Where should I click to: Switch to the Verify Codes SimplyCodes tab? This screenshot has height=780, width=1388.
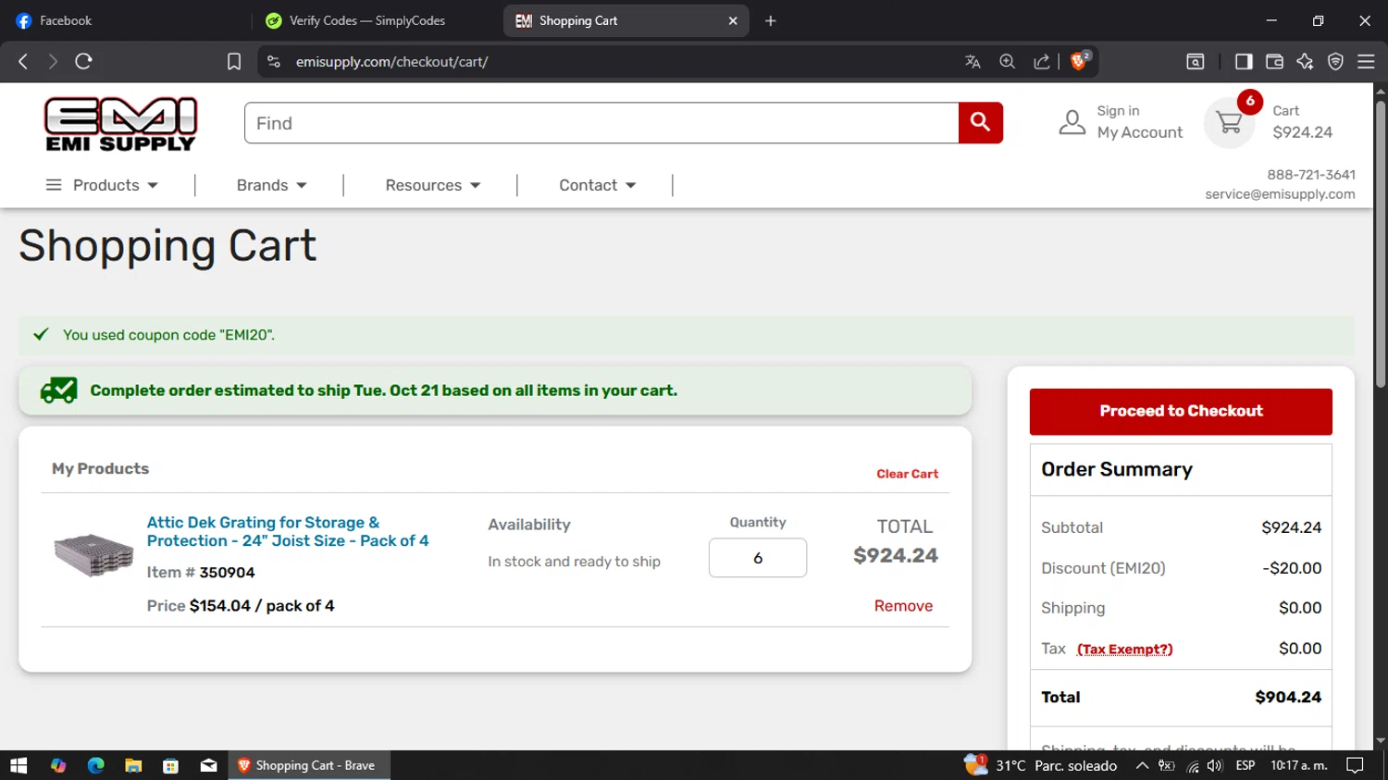coord(375,20)
